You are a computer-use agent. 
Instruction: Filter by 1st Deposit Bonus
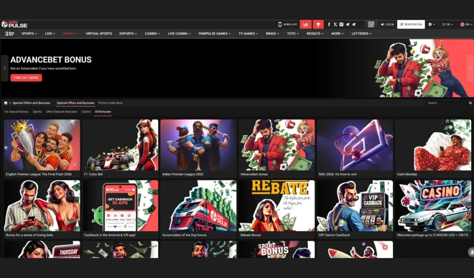point(16,112)
